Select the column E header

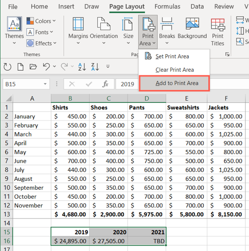[x=187, y=98]
